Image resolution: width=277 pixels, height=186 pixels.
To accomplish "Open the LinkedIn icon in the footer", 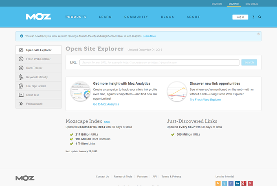I will pos(237,183).
